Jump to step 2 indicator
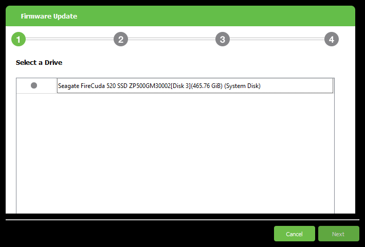This screenshot has width=365, height=247. (121, 39)
